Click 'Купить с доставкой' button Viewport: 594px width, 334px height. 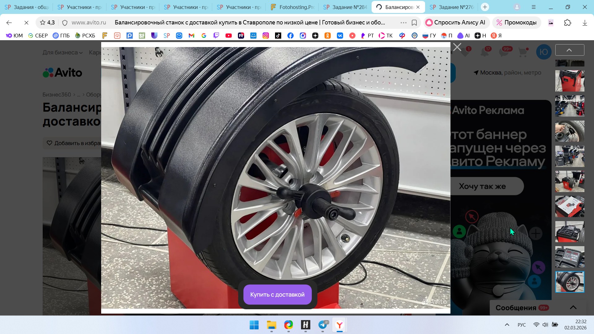coord(277,294)
